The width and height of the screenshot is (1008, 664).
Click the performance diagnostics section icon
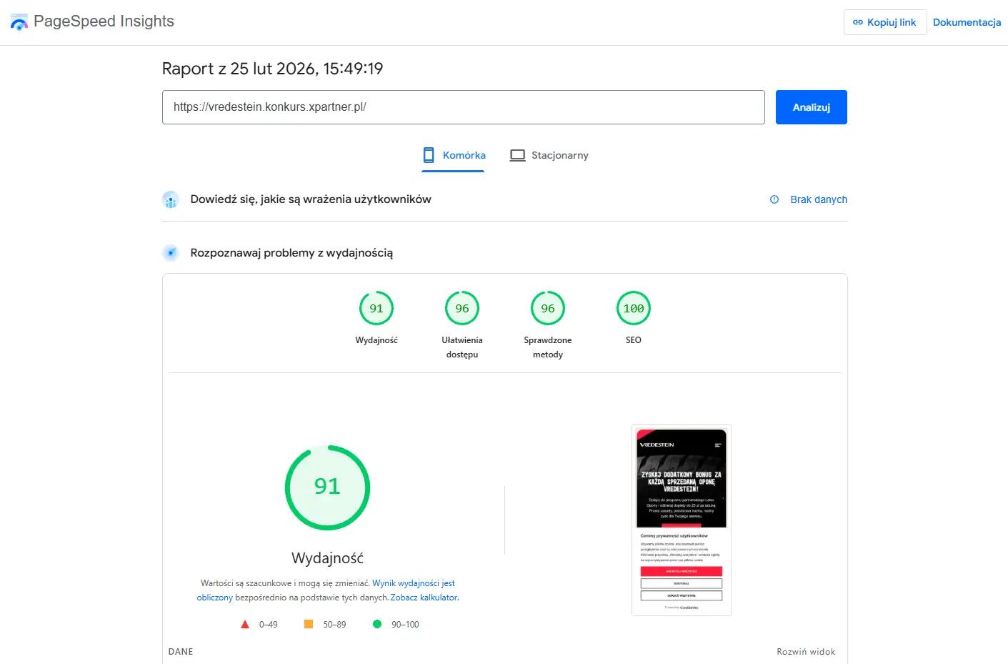(170, 252)
